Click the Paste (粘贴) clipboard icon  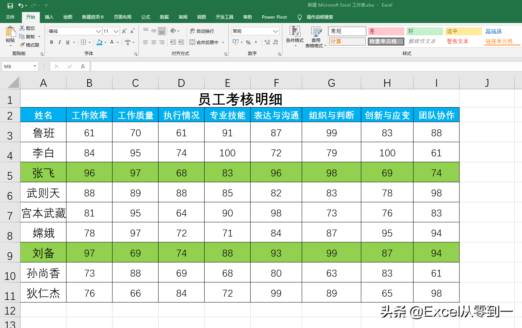coord(10,31)
